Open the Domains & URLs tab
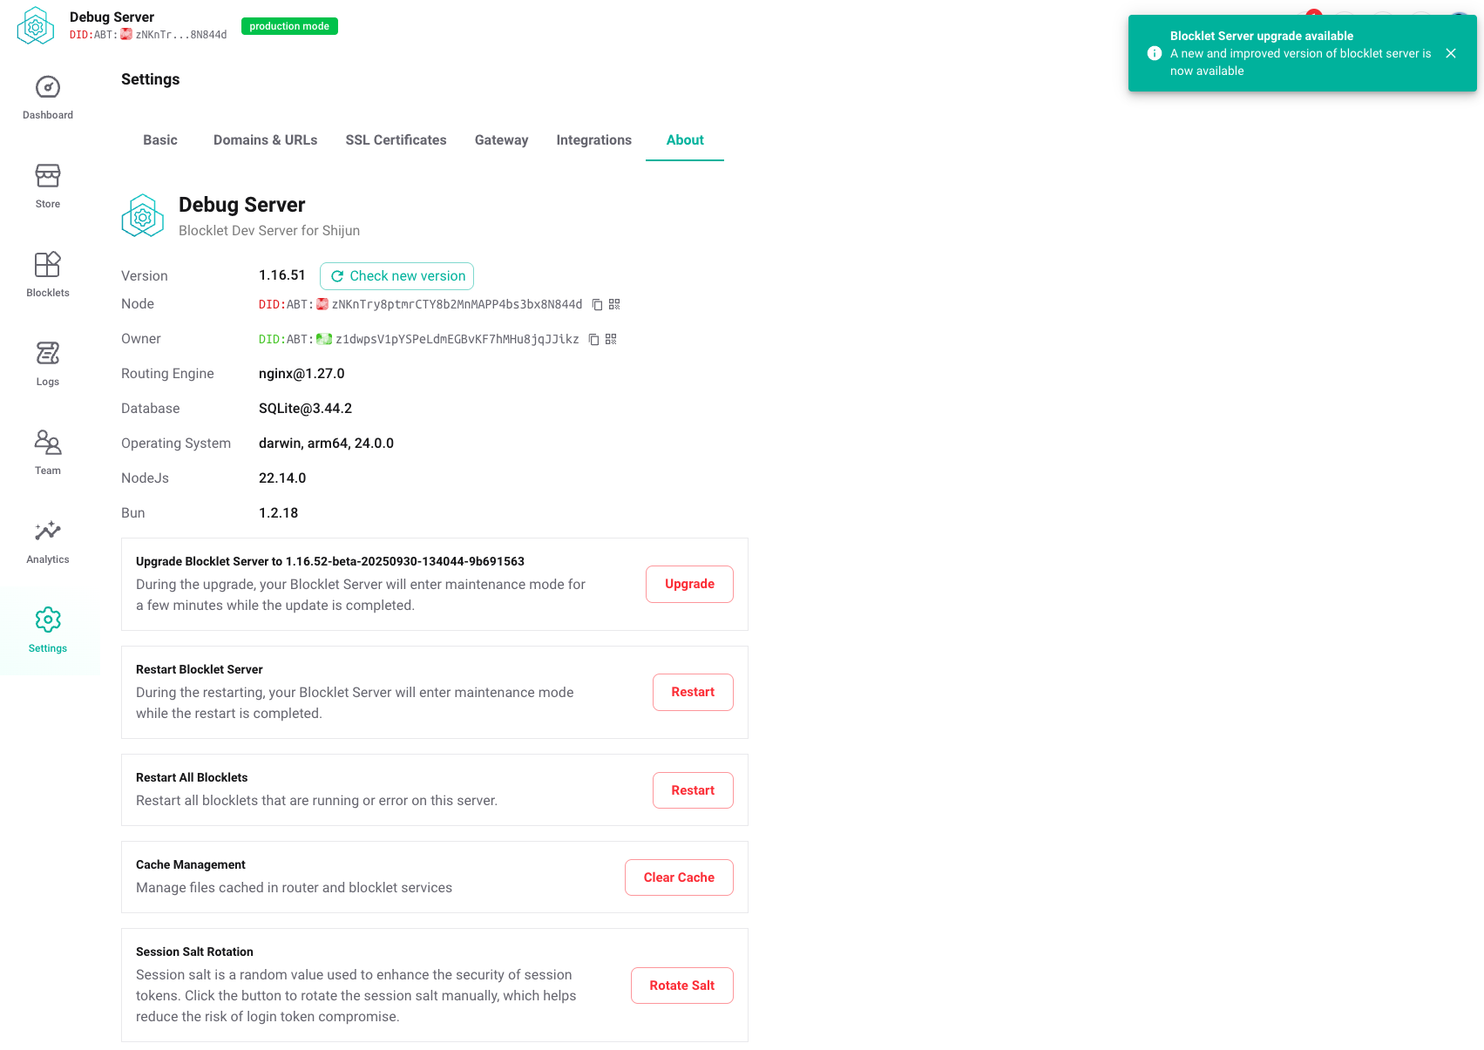 click(x=265, y=140)
